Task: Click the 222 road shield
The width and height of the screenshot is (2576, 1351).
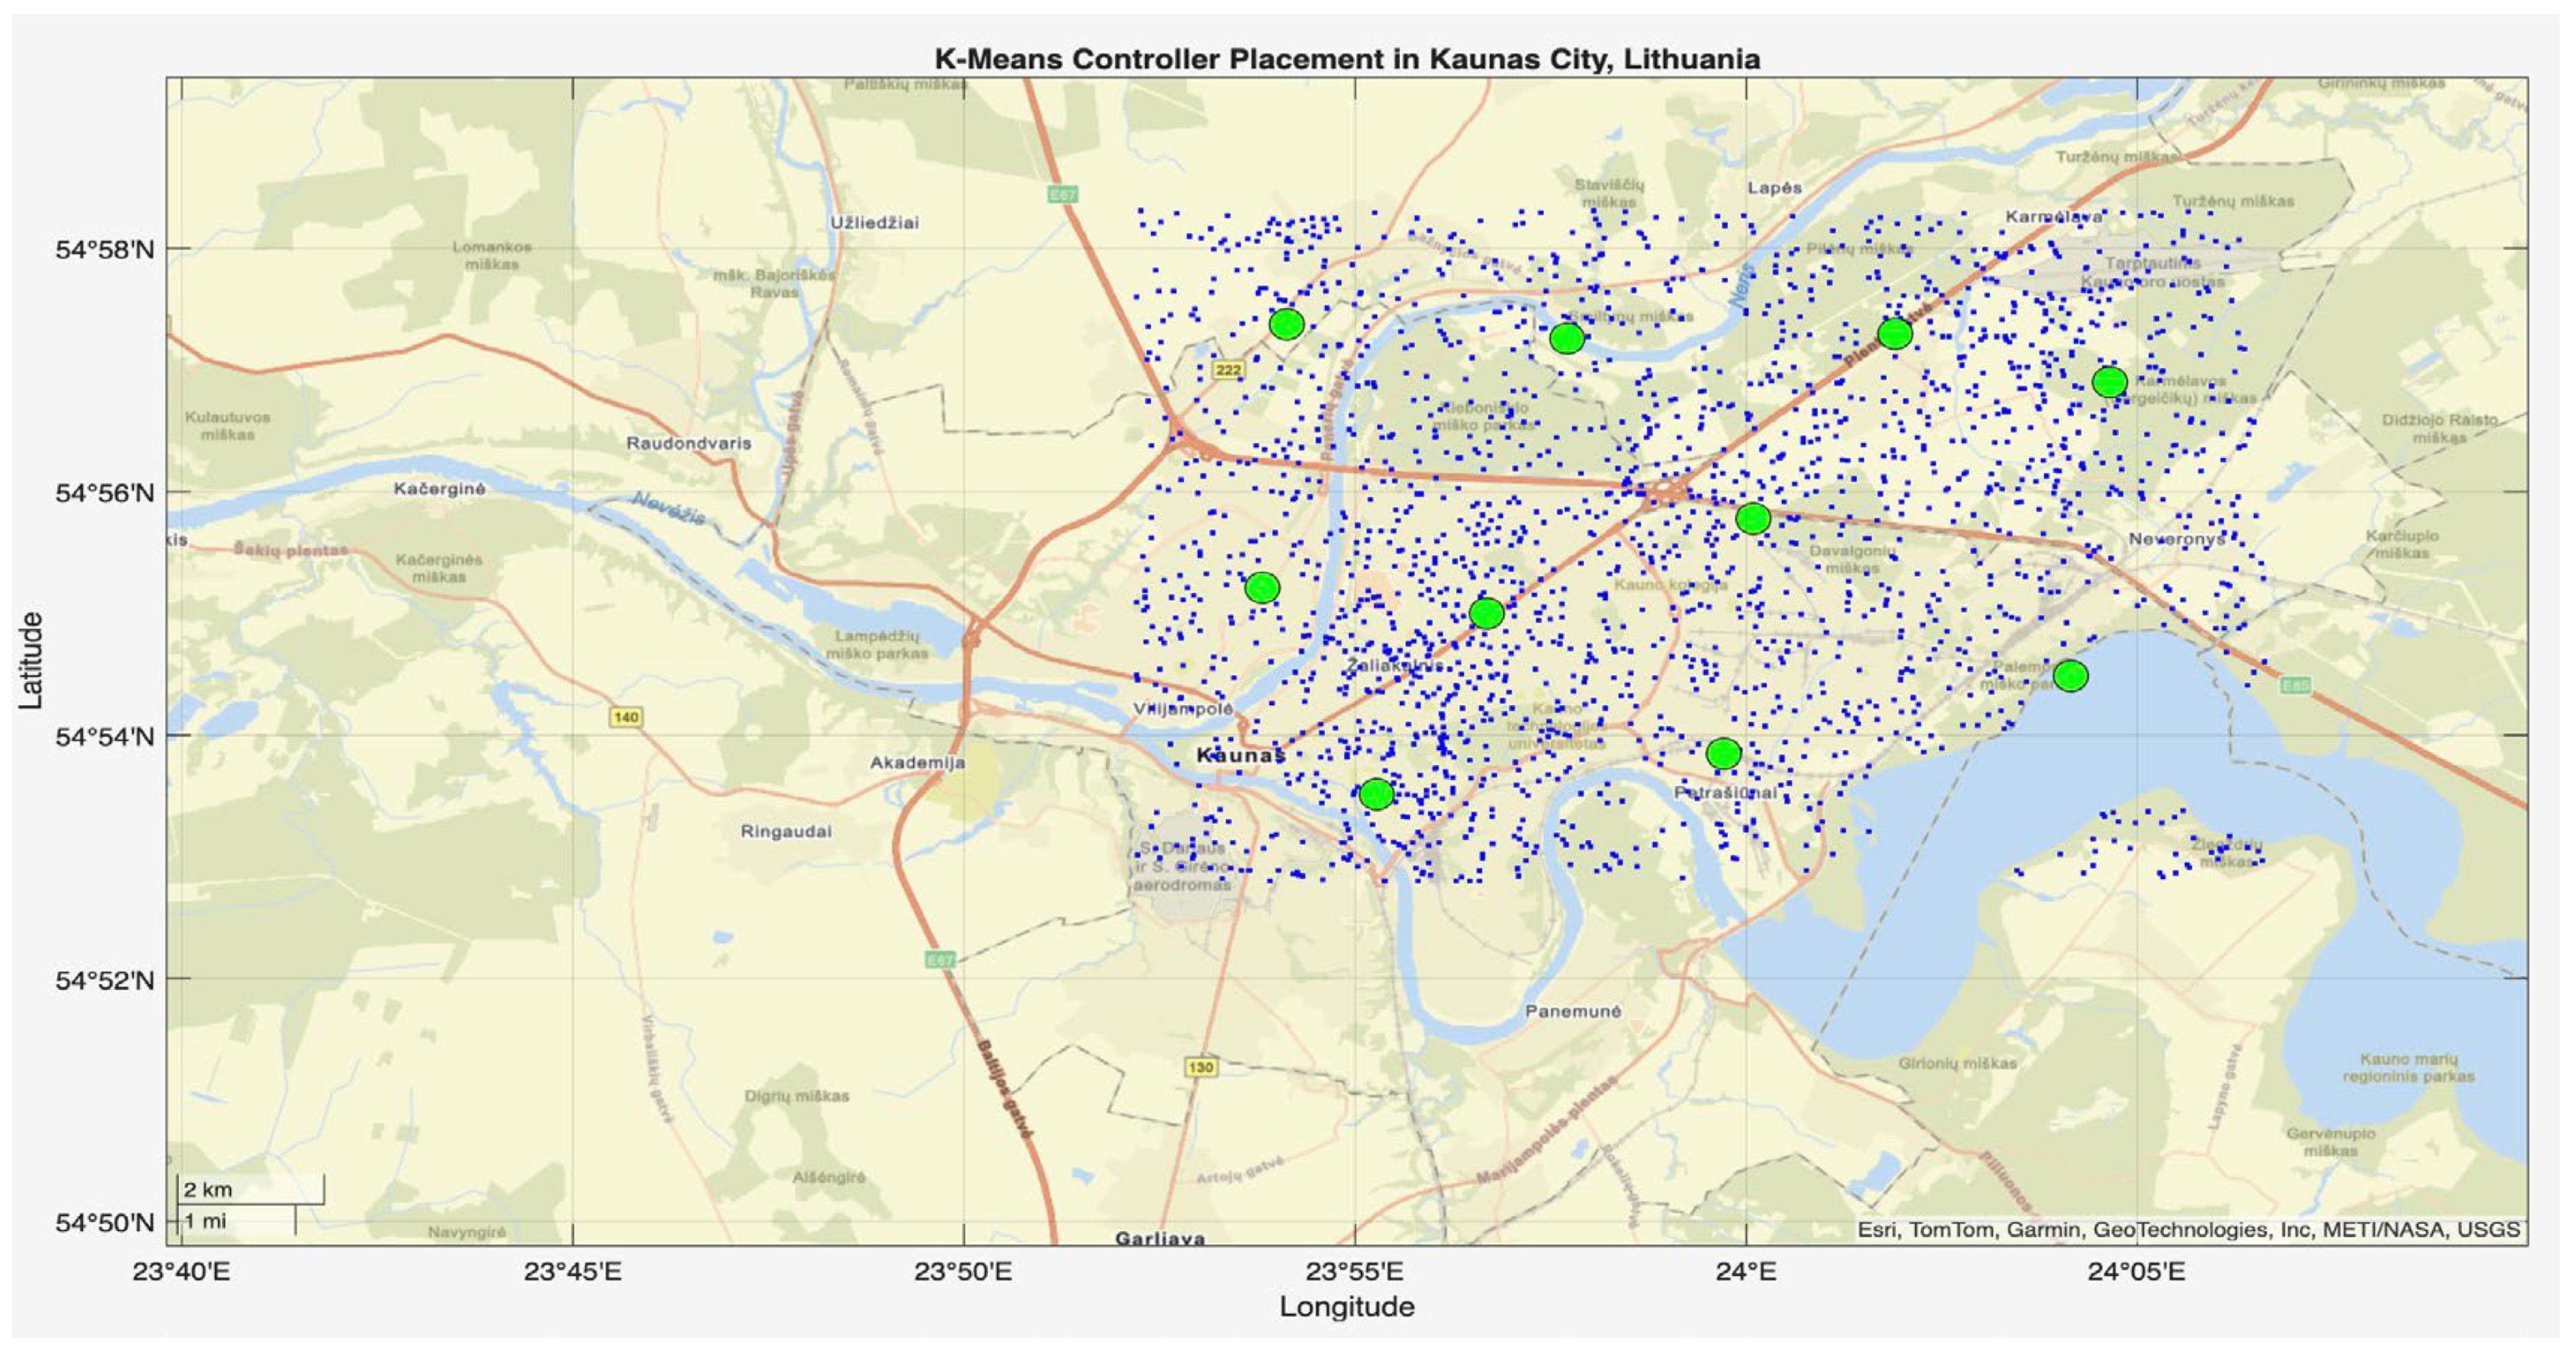Action: coord(1228,370)
